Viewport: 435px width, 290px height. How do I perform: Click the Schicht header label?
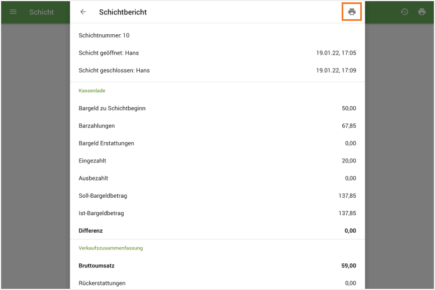[41, 12]
